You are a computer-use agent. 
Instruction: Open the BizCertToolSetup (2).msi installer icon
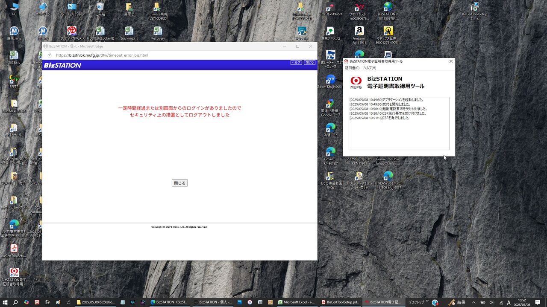474,11
